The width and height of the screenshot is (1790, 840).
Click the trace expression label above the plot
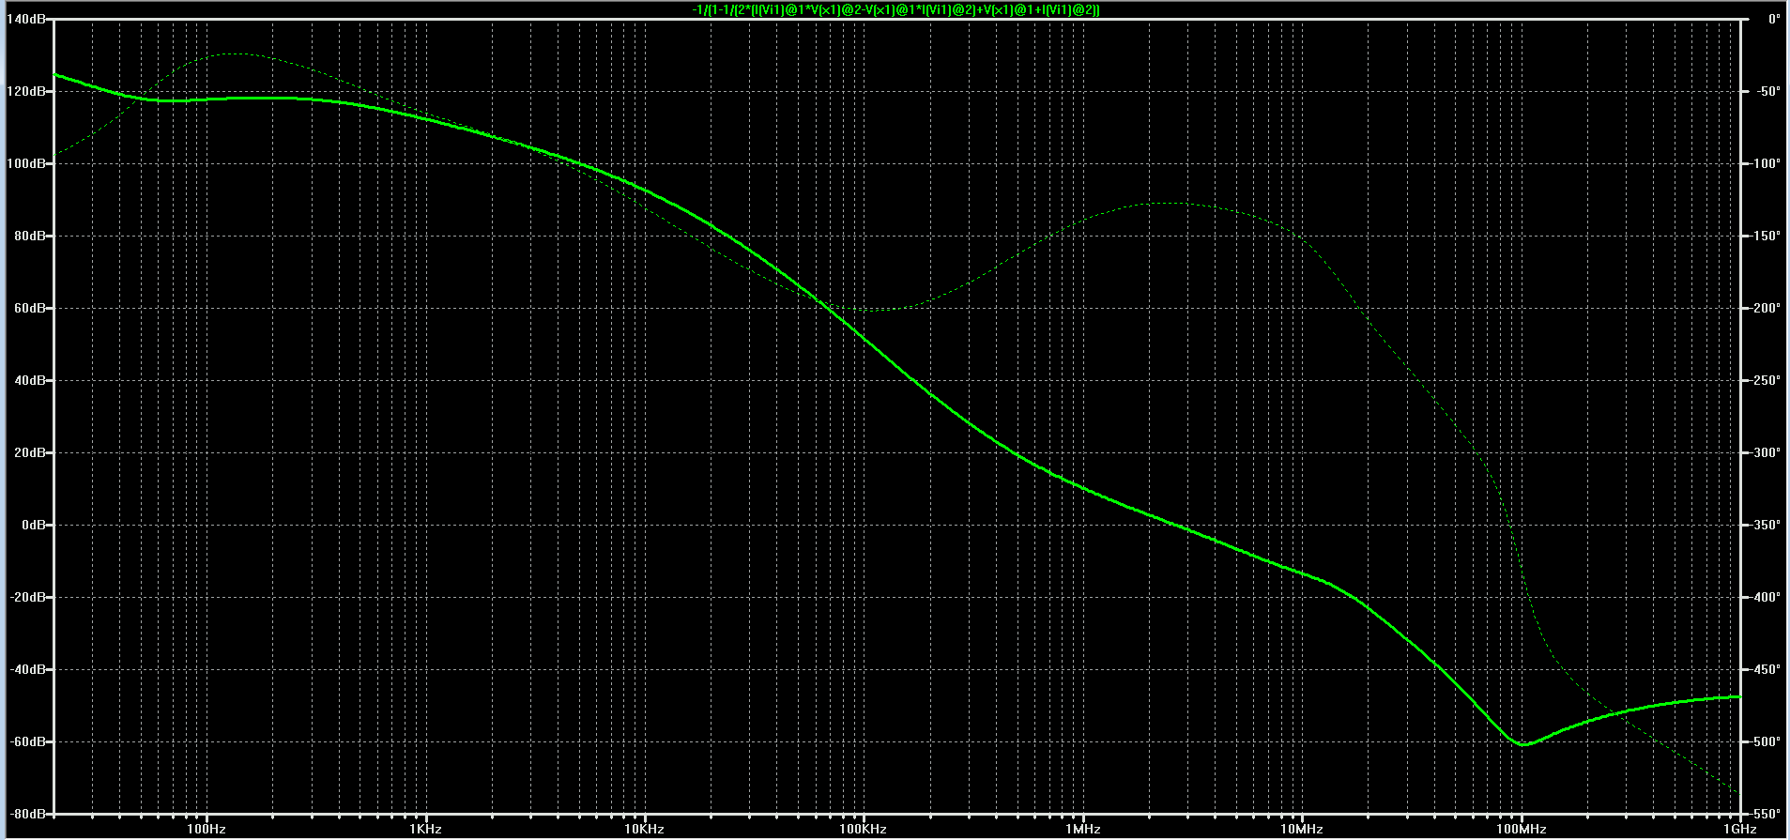(x=895, y=9)
